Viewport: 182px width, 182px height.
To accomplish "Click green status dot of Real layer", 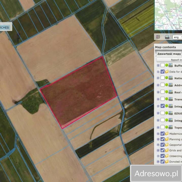I will (167, 92).
